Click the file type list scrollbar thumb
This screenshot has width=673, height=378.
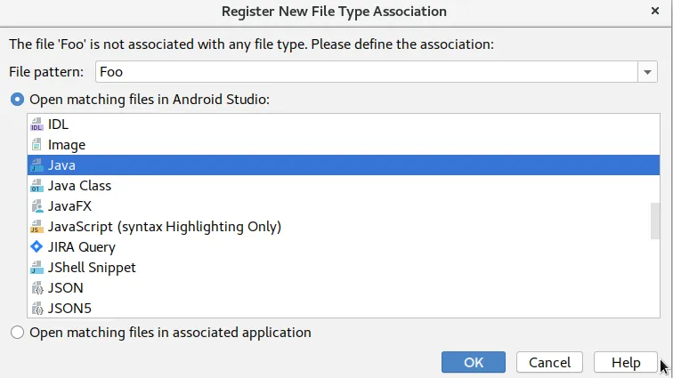click(x=655, y=221)
